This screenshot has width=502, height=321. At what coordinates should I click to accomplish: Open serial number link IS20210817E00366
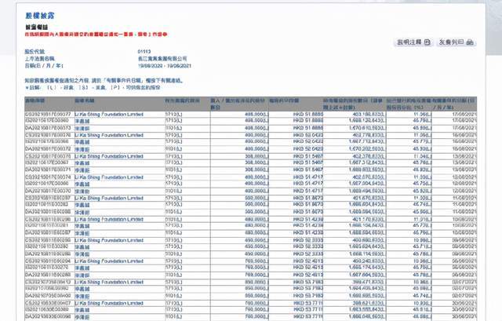(48, 141)
